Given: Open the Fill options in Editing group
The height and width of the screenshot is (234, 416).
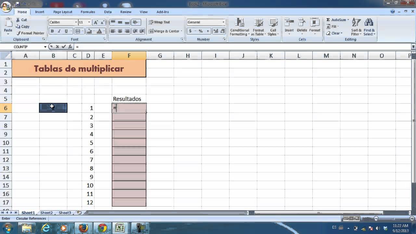Looking at the screenshot, I should [x=332, y=27].
